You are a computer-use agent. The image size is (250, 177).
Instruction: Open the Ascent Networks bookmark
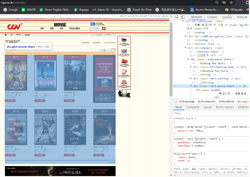click(205, 10)
